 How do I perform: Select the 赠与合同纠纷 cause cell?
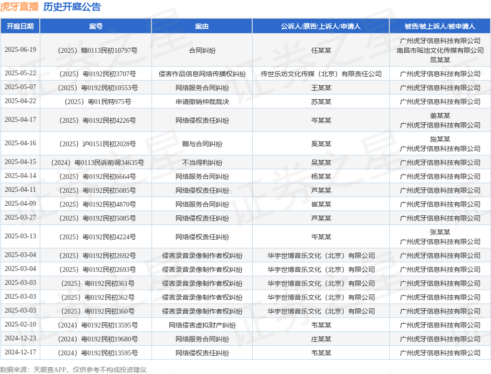[x=202, y=144]
